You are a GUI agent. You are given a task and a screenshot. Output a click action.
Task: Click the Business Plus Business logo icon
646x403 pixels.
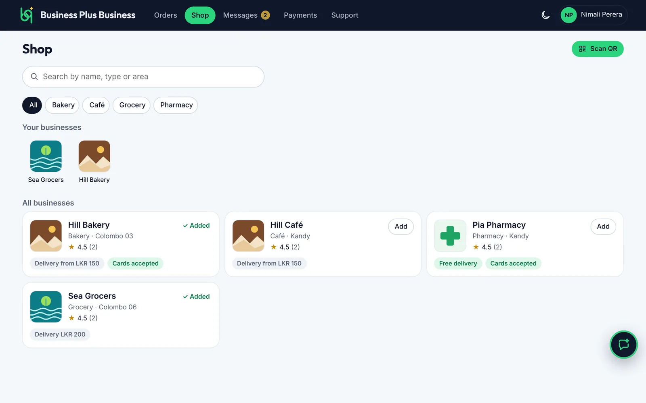pos(27,15)
